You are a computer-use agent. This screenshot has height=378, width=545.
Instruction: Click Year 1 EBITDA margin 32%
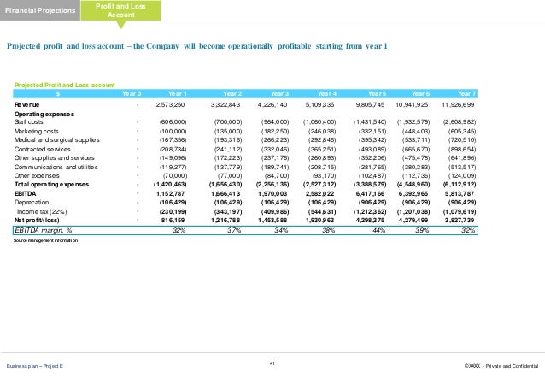tap(179, 230)
